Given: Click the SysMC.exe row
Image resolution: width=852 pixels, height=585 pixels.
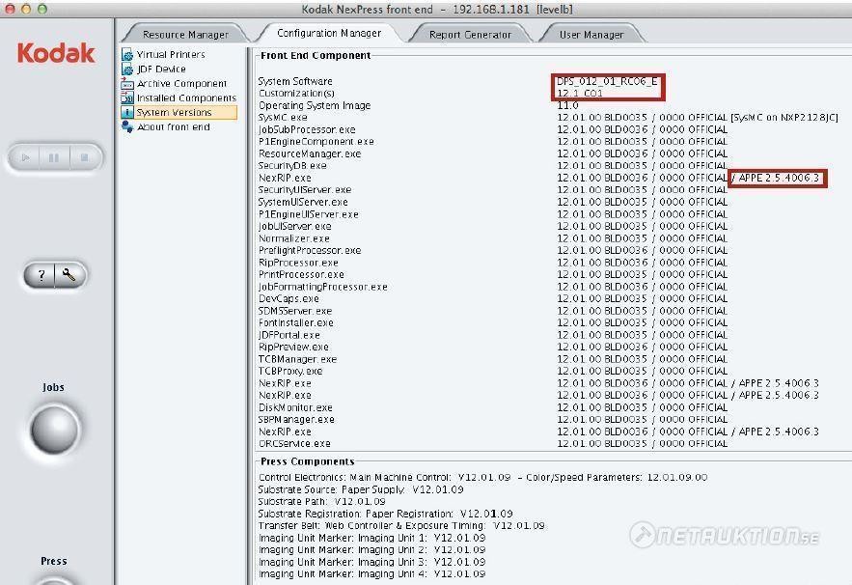Looking at the screenshot, I should point(548,118).
